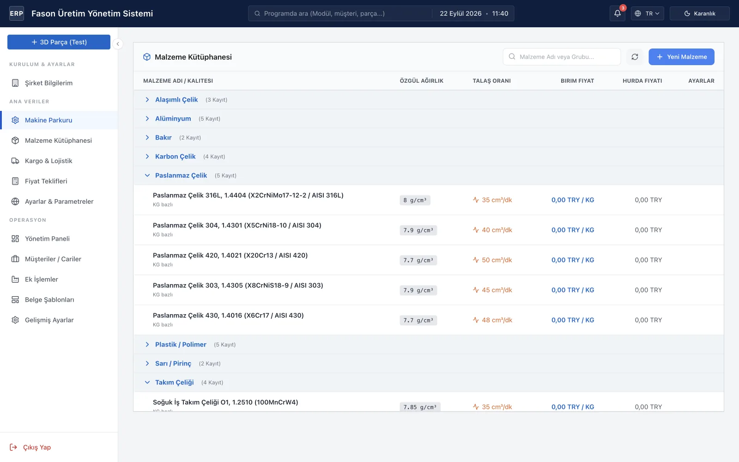Image resolution: width=739 pixels, height=462 pixels.
Task: Expand the Alüminyum group
Action: 147,119
